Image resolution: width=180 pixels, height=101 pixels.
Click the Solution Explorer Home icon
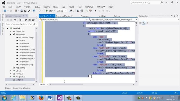[15, 20]
